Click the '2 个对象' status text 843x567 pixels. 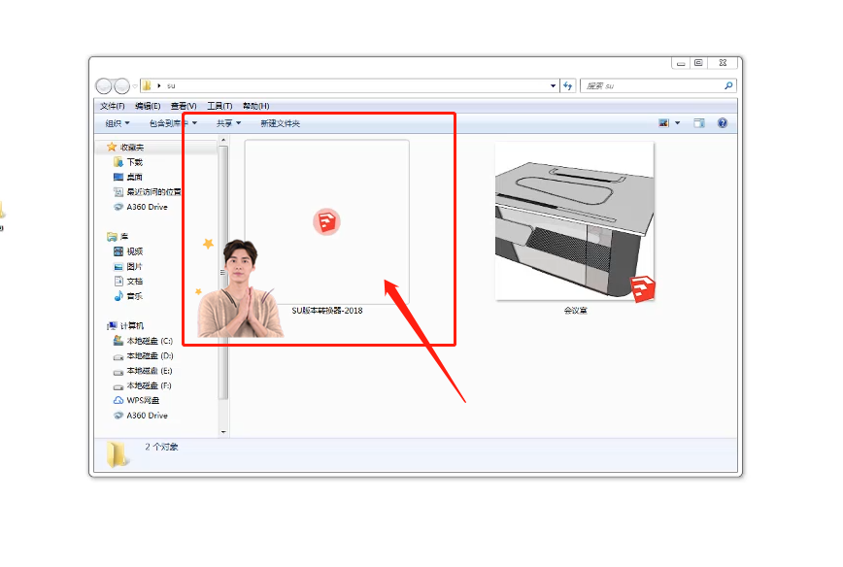(161, 447)
